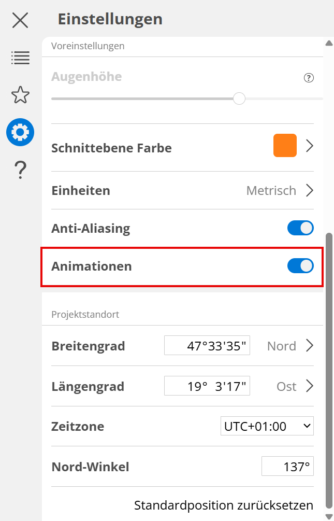Click the scrollbar down arrow
This screenshot has width=334, height=521.
pyautogui.click(x=328, y=516)
